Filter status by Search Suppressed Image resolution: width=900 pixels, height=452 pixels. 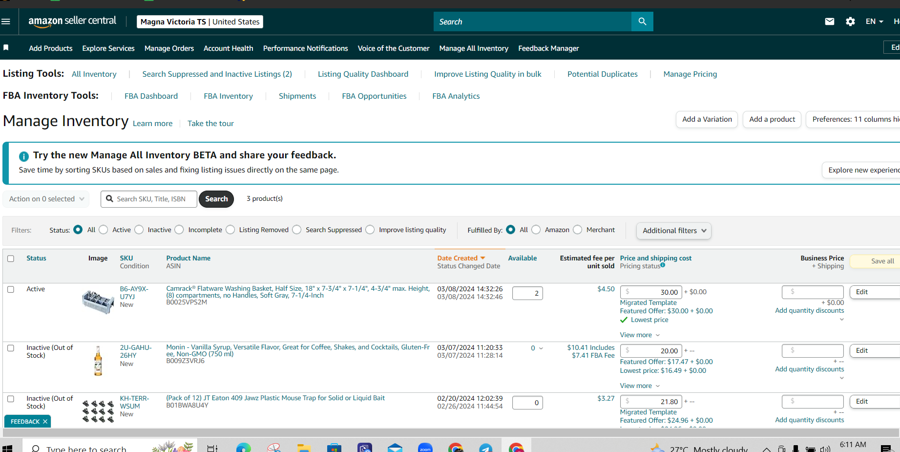coord(297,230)
